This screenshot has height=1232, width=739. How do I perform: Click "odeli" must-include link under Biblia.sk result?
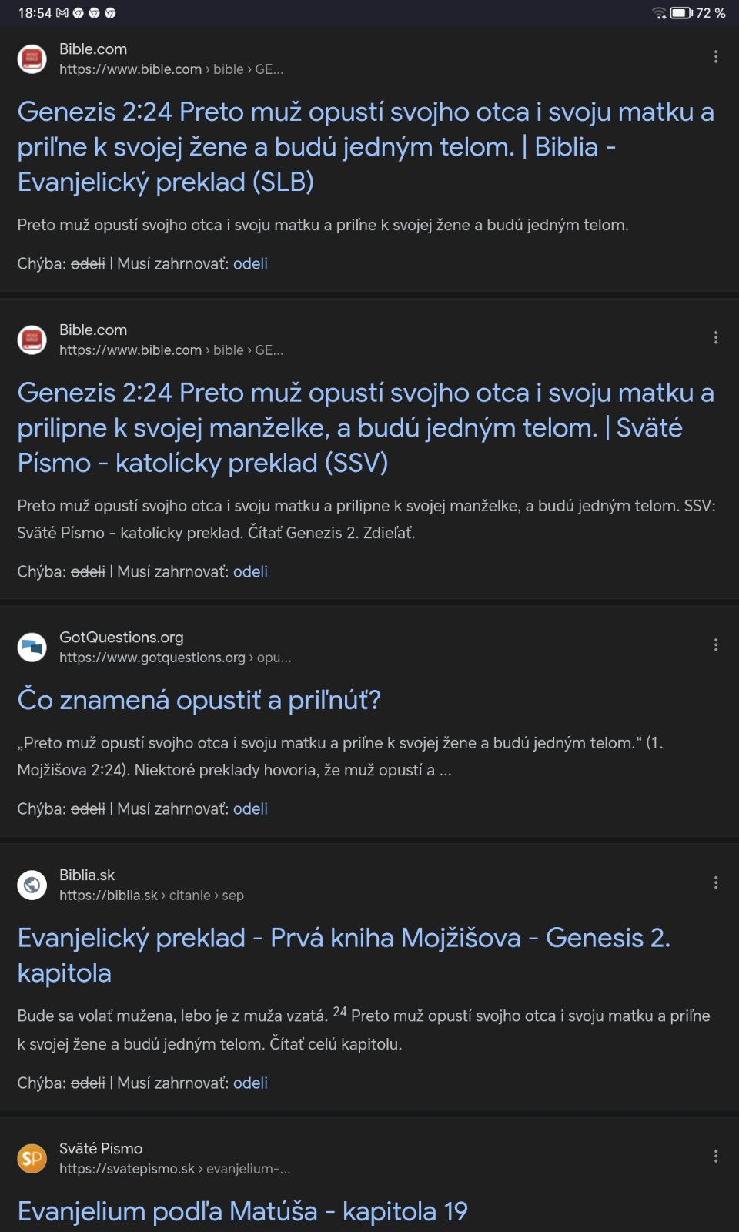coord(250,1083)
